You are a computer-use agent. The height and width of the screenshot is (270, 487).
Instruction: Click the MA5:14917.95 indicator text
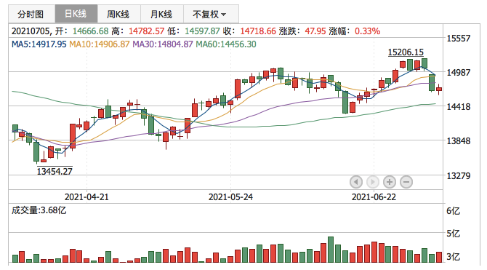[x=39, y=44]
